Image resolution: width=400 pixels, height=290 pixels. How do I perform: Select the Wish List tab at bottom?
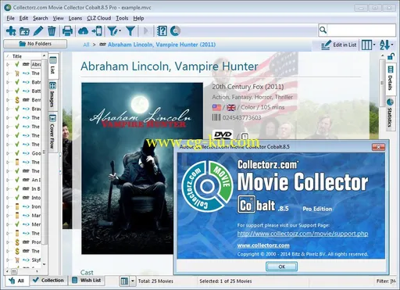[87, 281]
